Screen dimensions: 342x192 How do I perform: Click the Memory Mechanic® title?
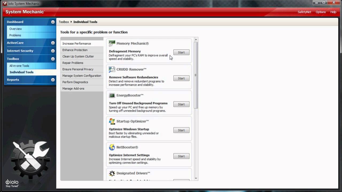click(133, 43)
